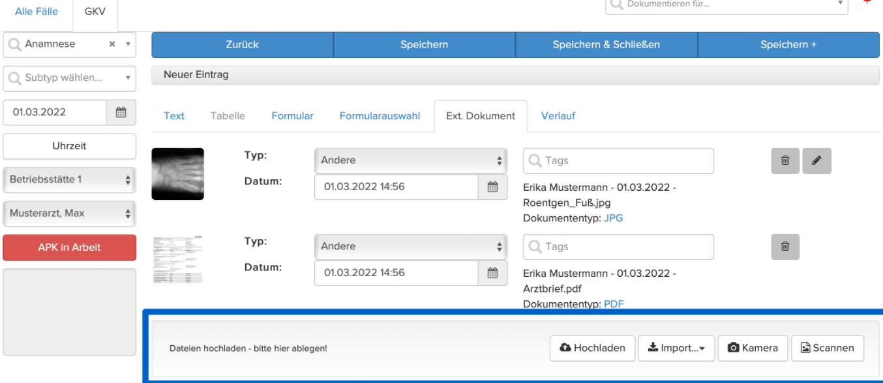Open the Kamera capture button
The image size is (883, 383).
[753, 348]
